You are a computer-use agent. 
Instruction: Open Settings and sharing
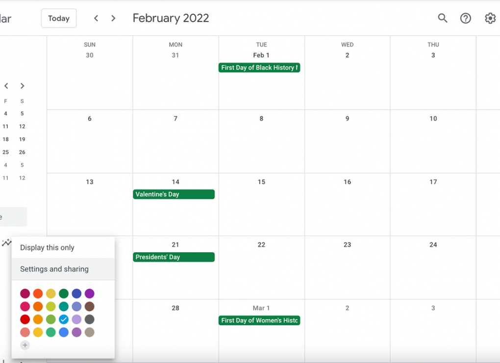point(63,269)
